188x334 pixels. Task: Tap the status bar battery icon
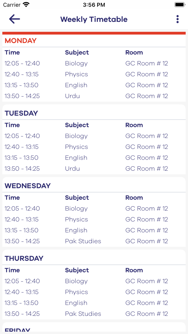pos(179,5)
